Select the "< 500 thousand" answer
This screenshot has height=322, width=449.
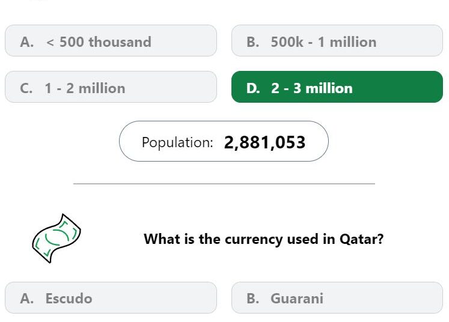tap(111, 41)
